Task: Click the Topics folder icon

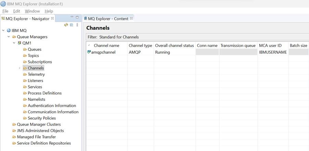Action: click(x=25, y=56)
